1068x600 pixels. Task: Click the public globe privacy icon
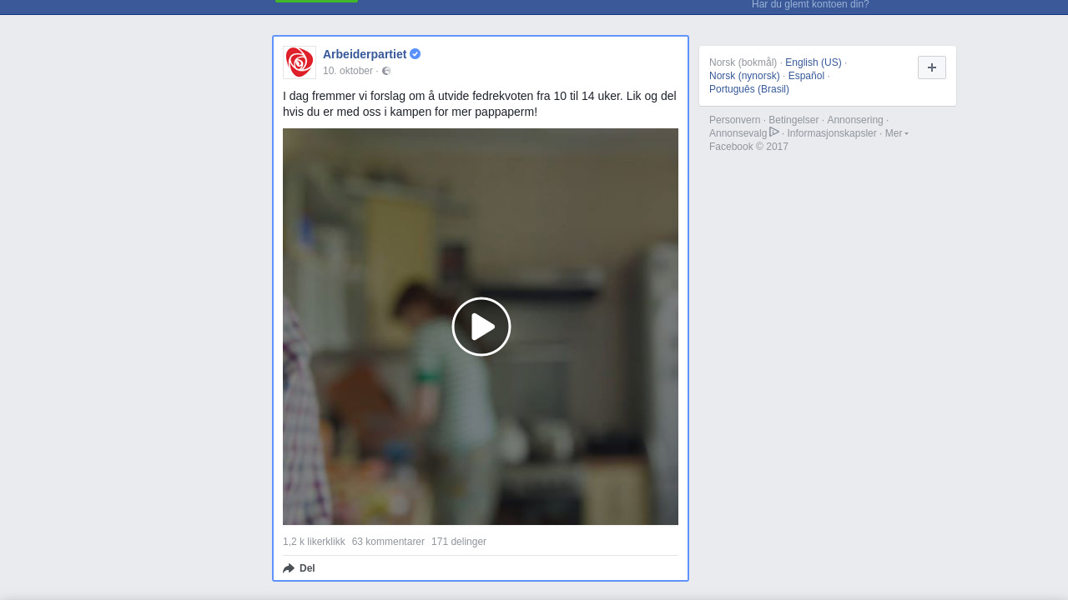(x=386, y=72)
